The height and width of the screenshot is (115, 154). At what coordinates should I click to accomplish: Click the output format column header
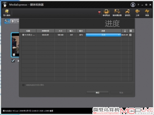point(81,31)
